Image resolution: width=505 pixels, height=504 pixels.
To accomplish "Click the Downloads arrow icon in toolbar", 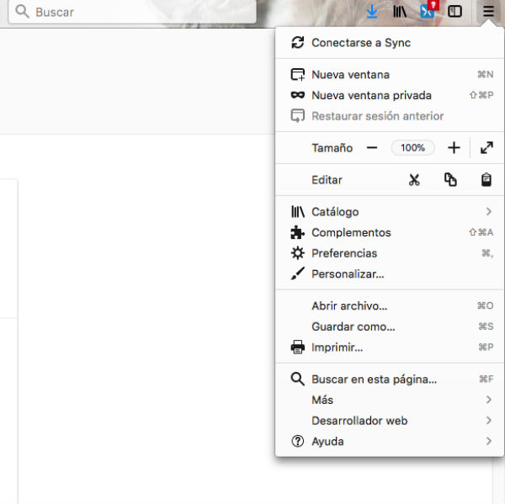I will [372, 12].
